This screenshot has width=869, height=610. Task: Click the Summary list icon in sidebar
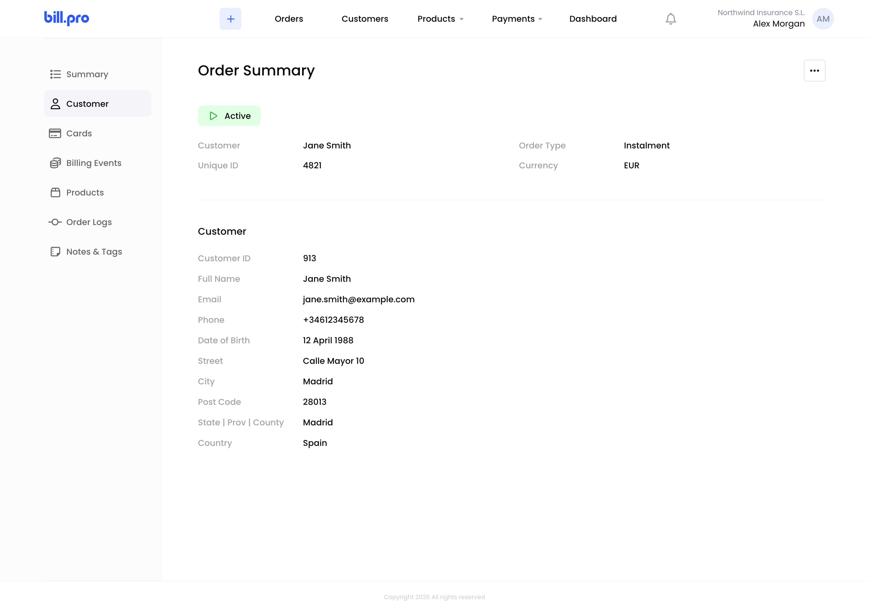click(x=55, y=74)
